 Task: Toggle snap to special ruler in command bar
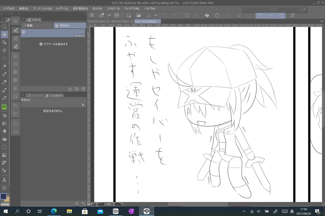(270, 15)
